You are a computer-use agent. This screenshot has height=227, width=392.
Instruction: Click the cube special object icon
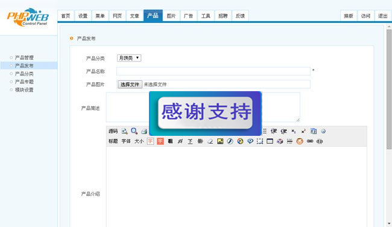[x=280, y=141]
